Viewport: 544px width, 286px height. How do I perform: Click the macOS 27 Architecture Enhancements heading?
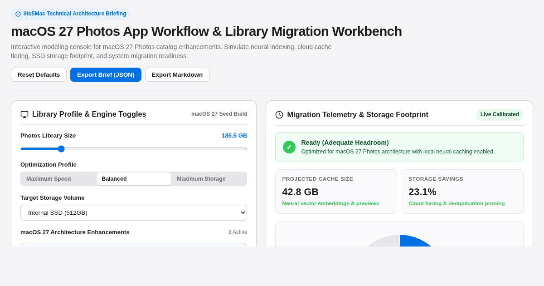click(75, 232)
